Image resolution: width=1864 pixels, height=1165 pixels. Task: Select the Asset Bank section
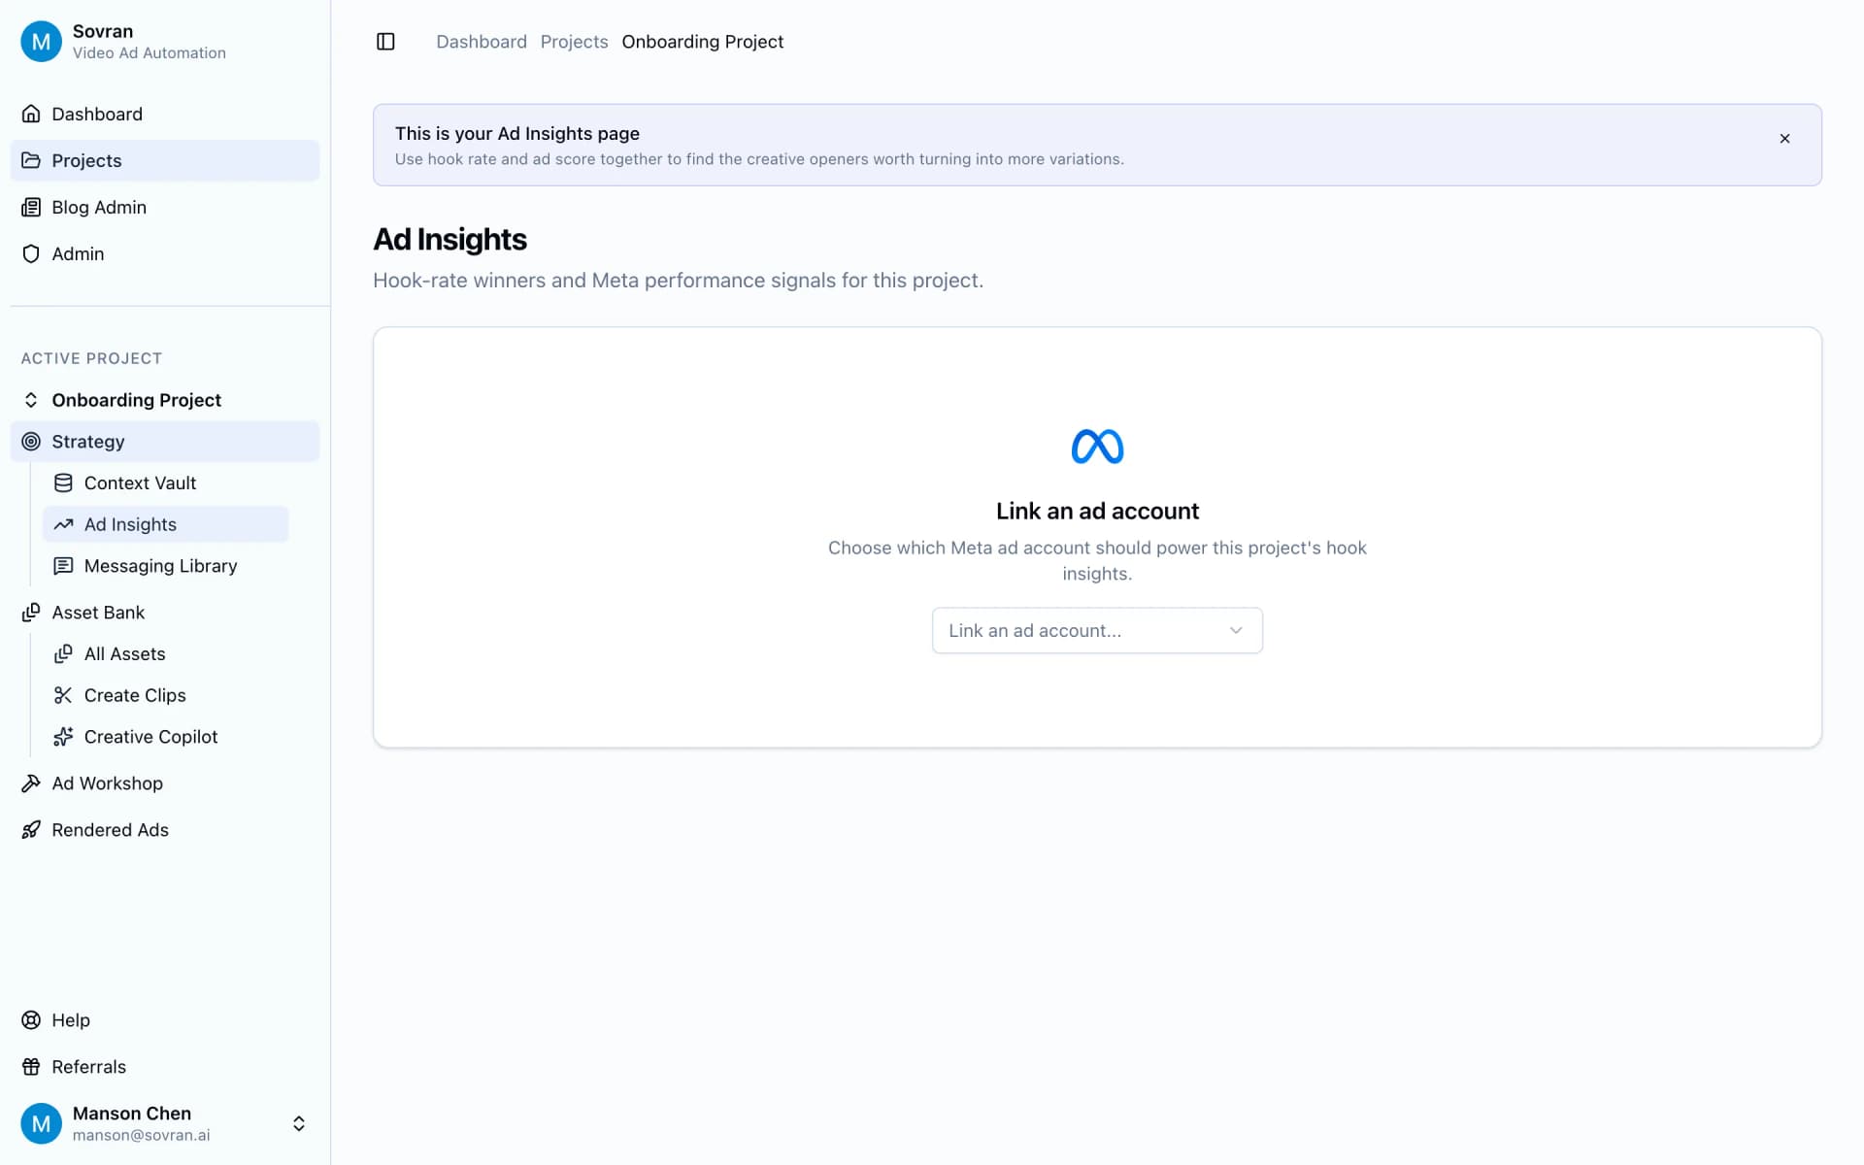(x=165, y=613)
